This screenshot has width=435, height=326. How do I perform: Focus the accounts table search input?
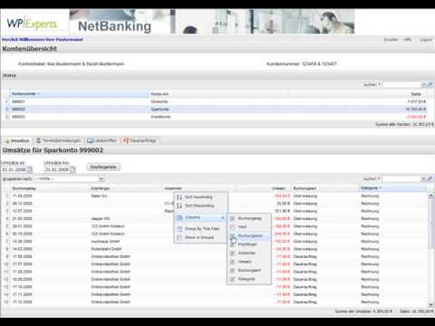[401, 84]
